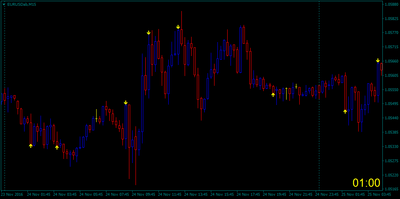Click the 1.05275 price label
The height and width of the screenshot is (199, 400).
point(391,161)
